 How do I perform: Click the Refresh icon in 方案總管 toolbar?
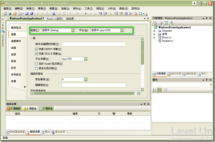(166, 23)
